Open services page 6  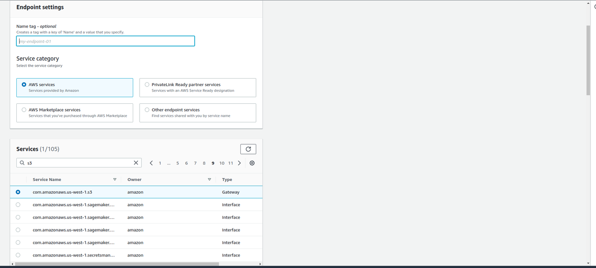coord(186,163)
